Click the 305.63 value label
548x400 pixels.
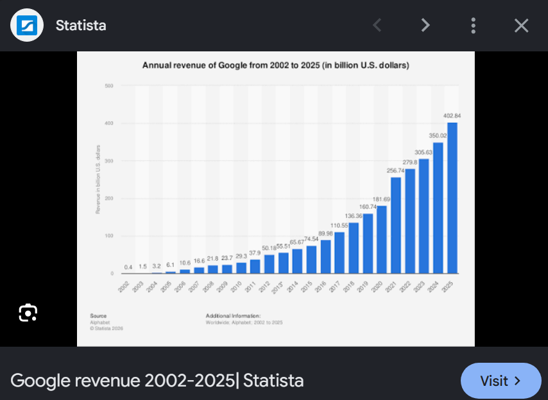[x=424, y=152]
